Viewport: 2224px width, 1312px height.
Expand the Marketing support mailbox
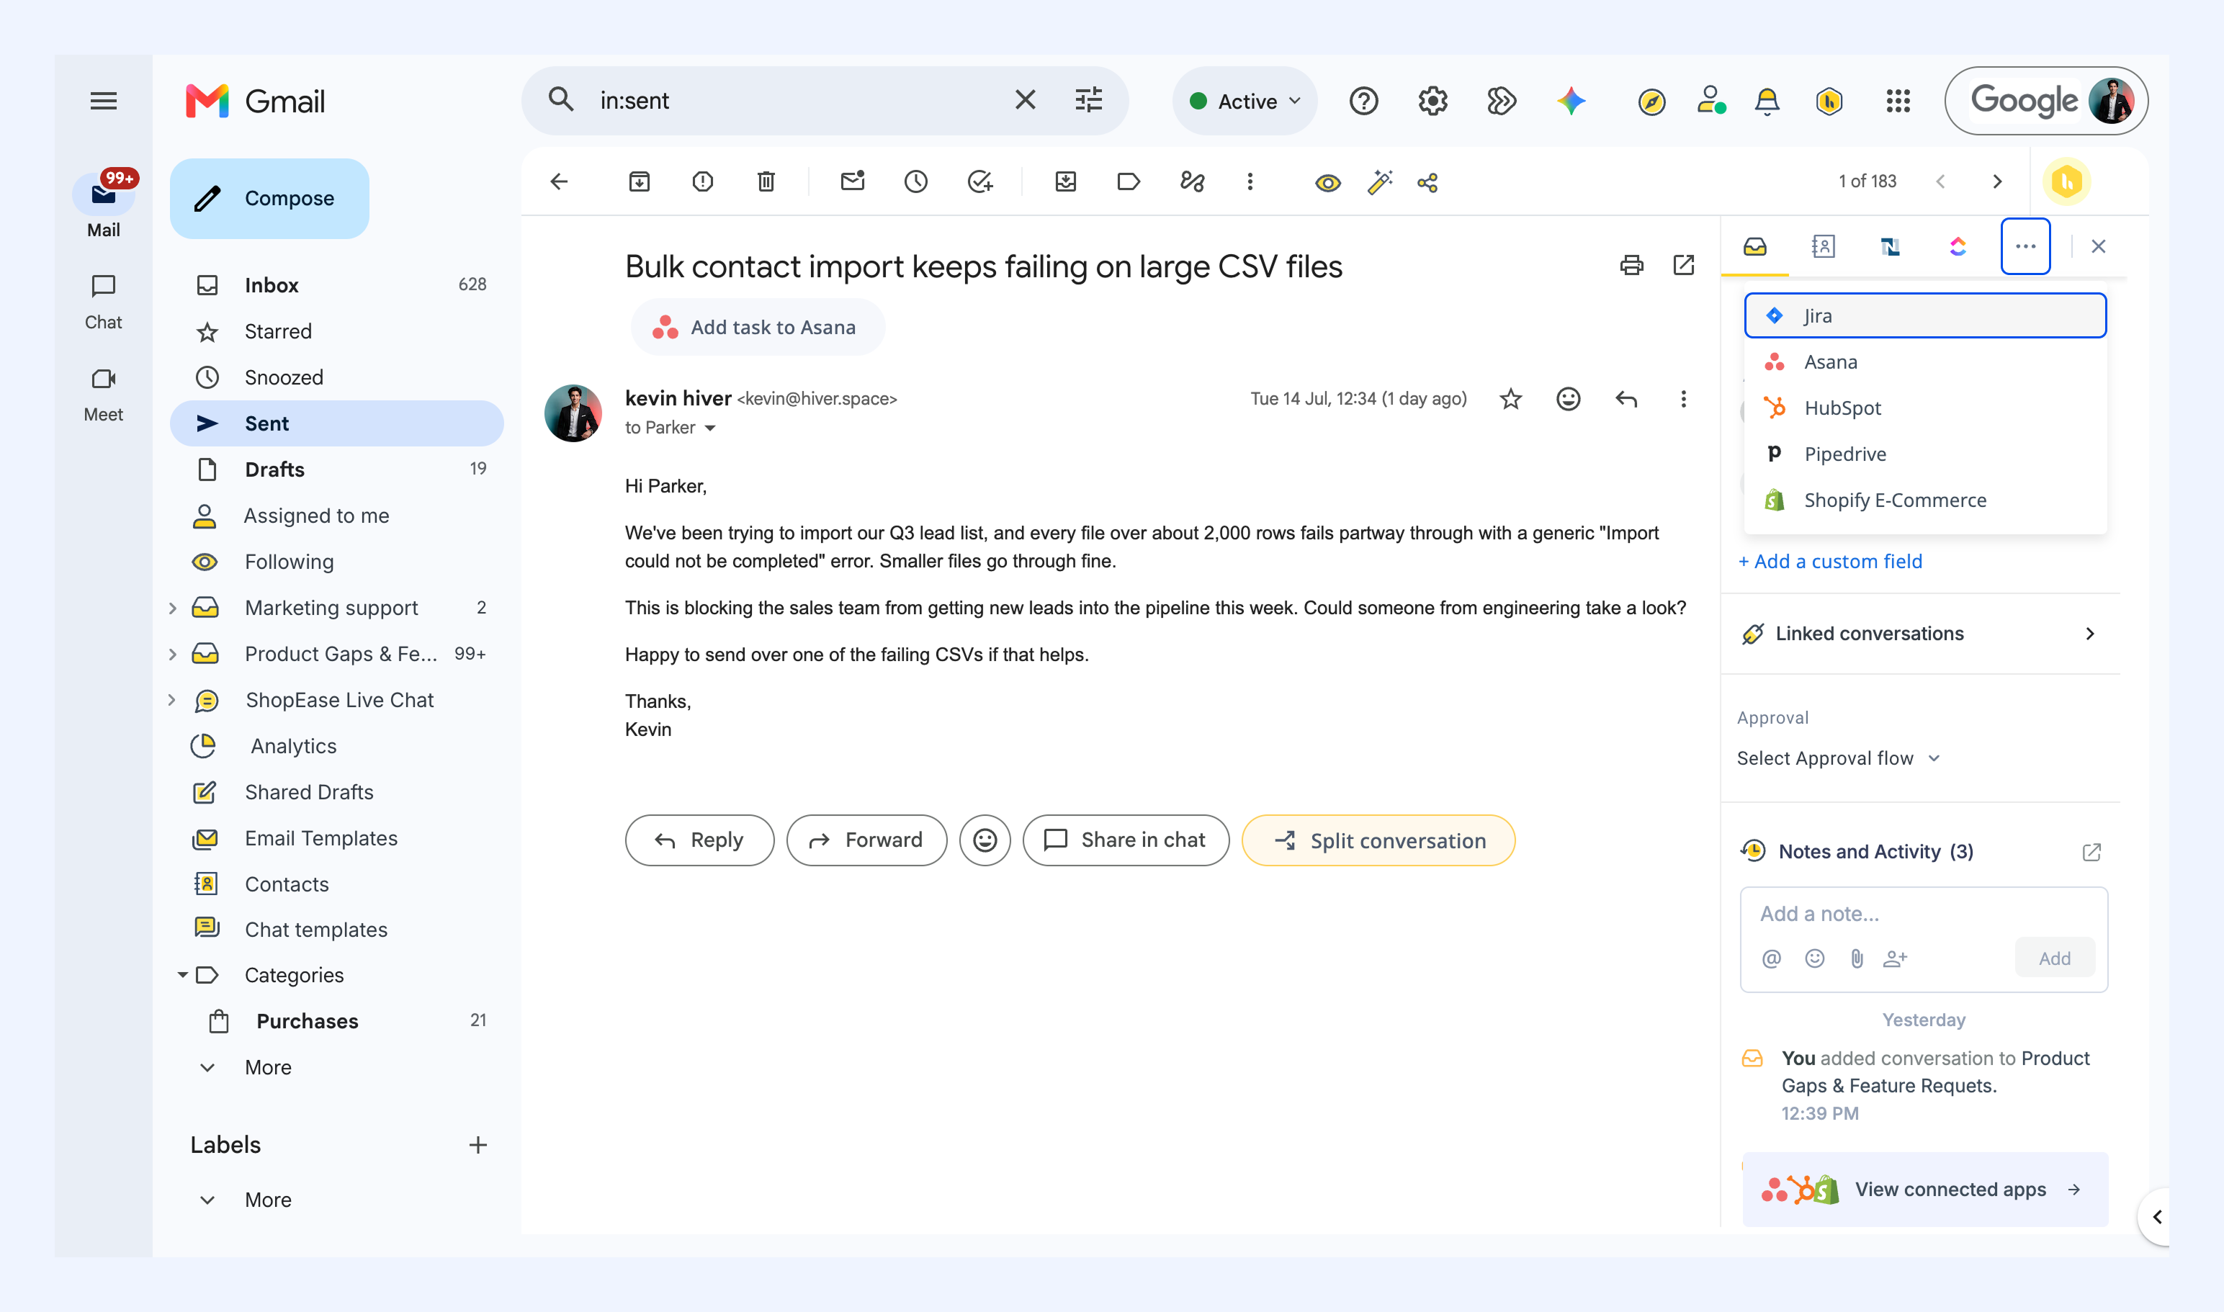tap(172, 608)
